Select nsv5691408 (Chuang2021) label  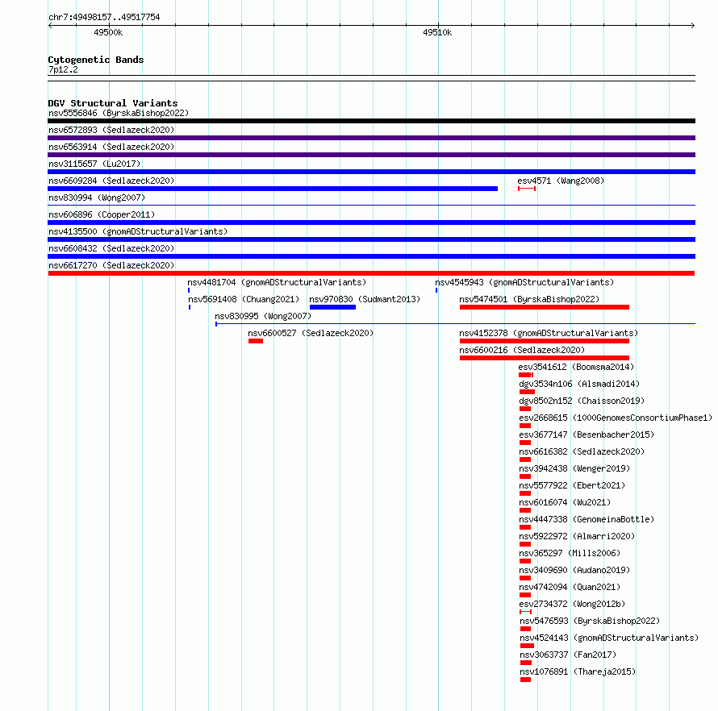point(244,299)
